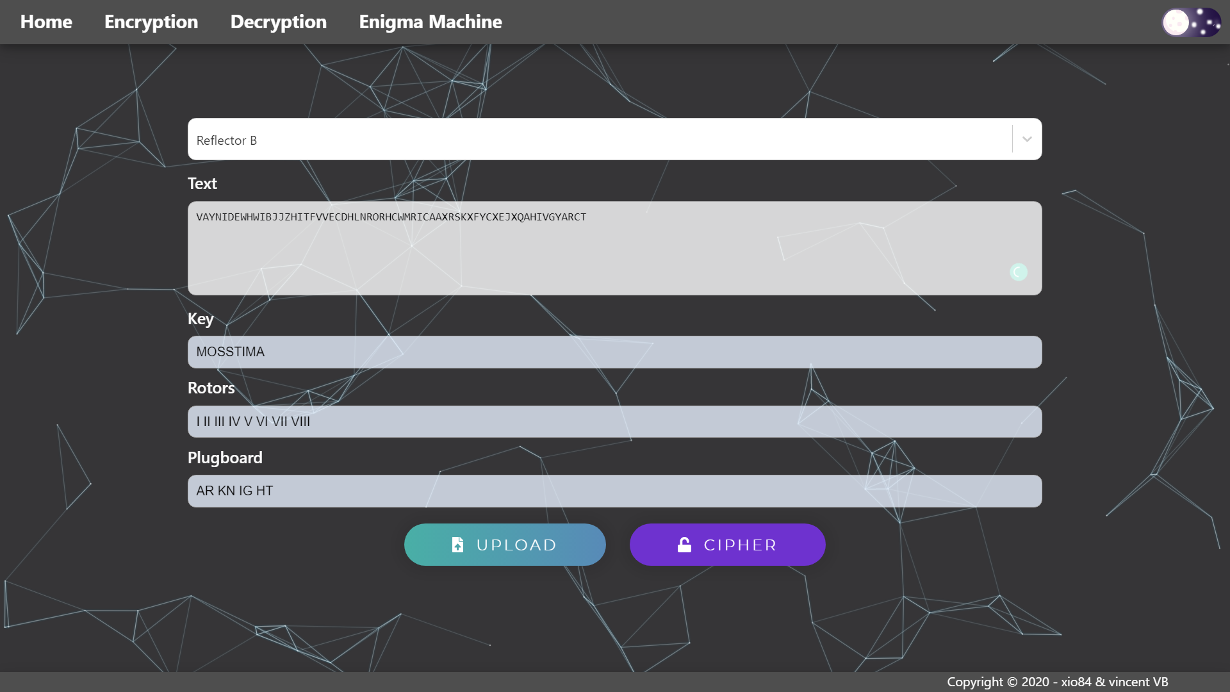Go to the Home page
This screenshot has height=692, width=1230.
coord(46,22)
